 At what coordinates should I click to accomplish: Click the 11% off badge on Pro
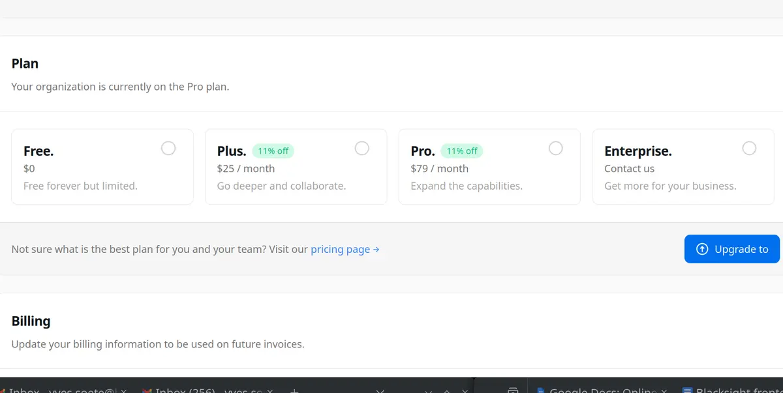coord(462,151)
